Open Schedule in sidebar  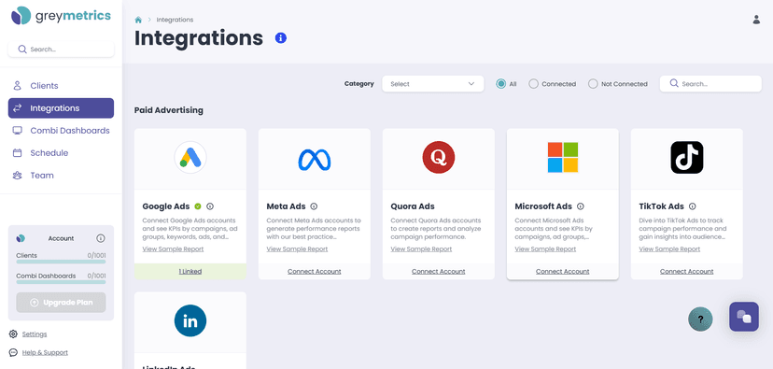pyautogui.click(x=61, y=153)
